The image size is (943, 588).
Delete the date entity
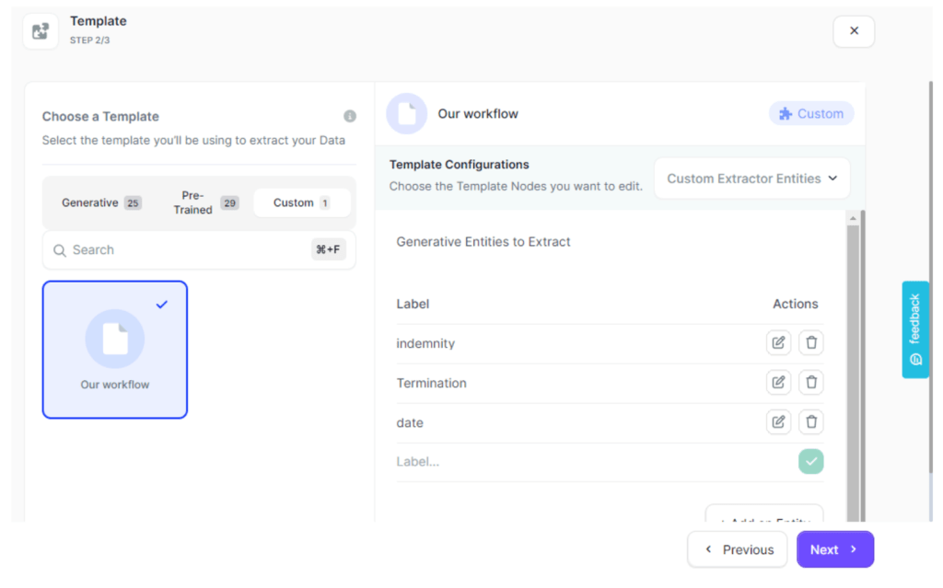810,422
